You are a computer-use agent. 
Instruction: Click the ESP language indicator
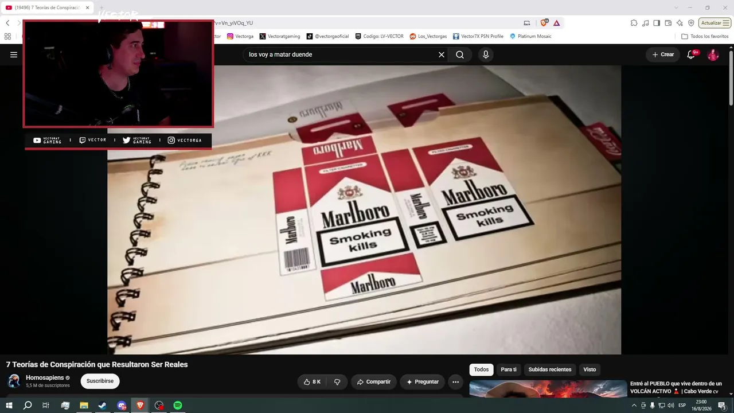point(682,406)
